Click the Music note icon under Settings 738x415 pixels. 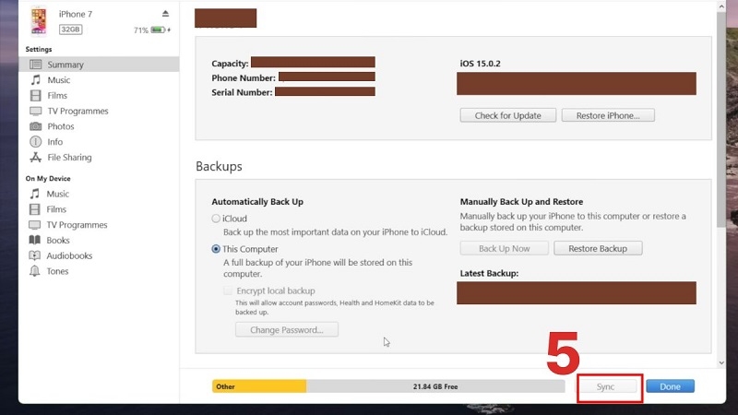click(x=36, y=80)
